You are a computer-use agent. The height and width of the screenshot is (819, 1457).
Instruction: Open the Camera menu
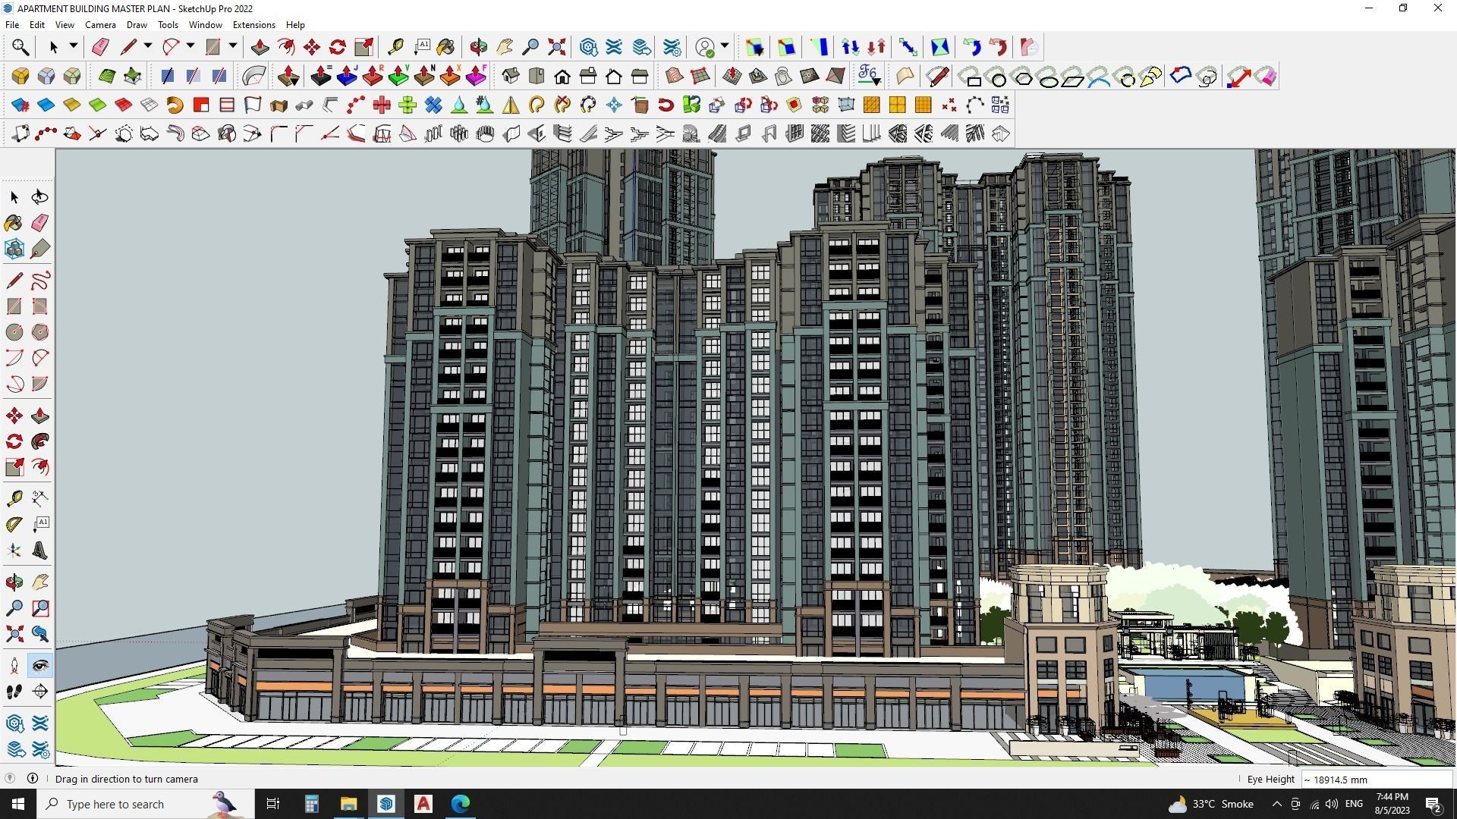[x=100, y=25]
